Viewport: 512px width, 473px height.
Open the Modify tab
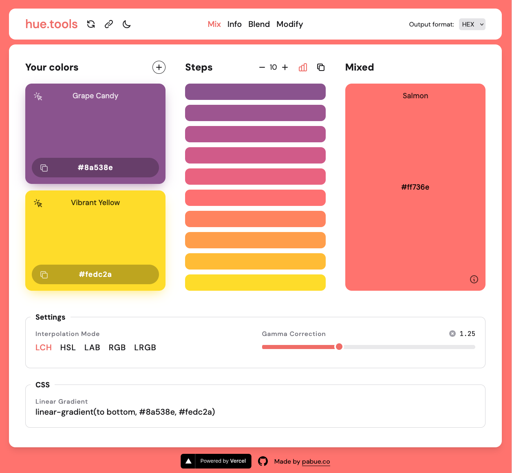pos(289,24)
